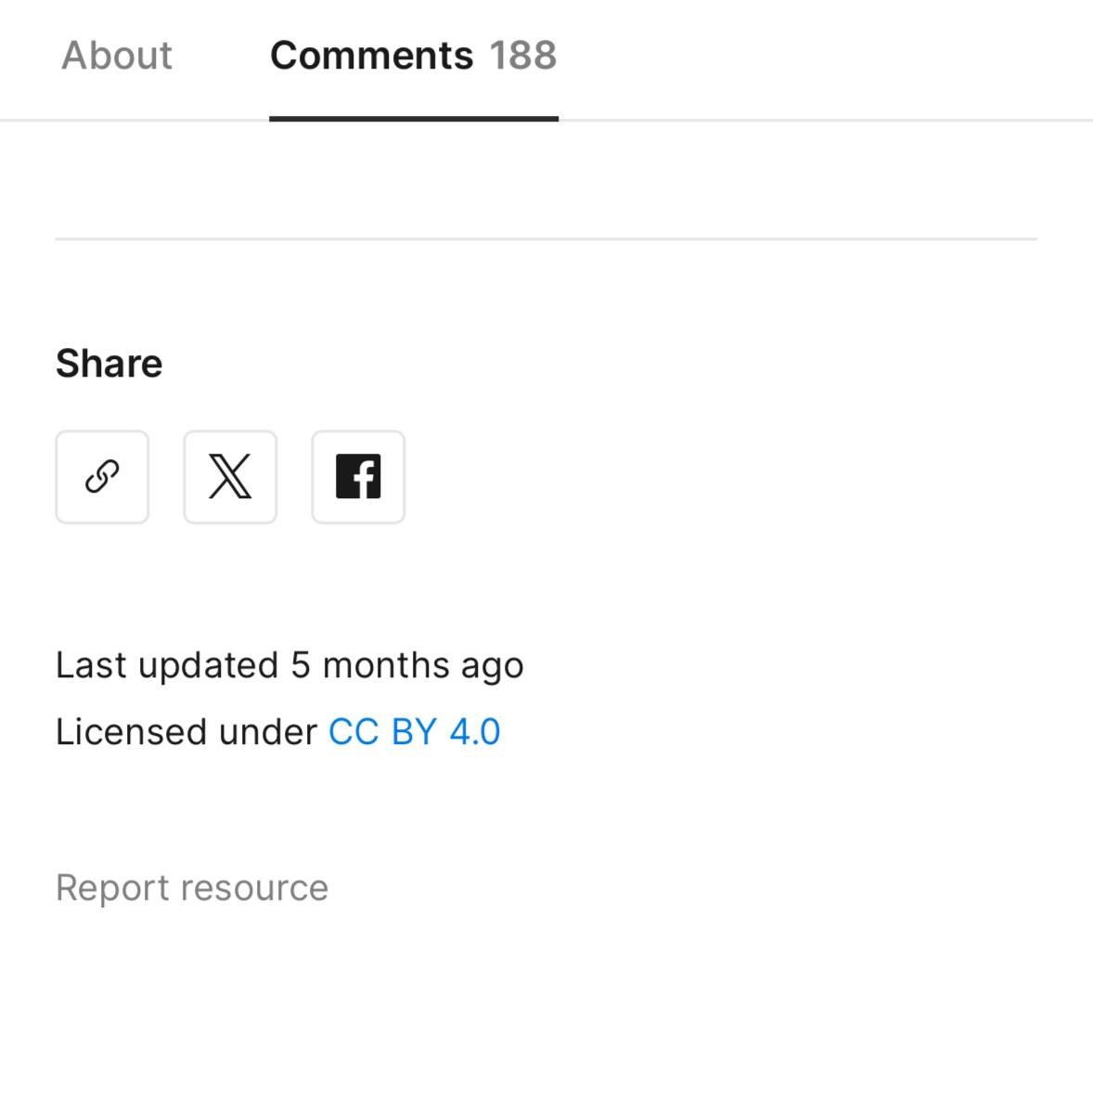1093x1093 pixels.
Task: Click the 188 comments count
Action: (x=523, y=56)
